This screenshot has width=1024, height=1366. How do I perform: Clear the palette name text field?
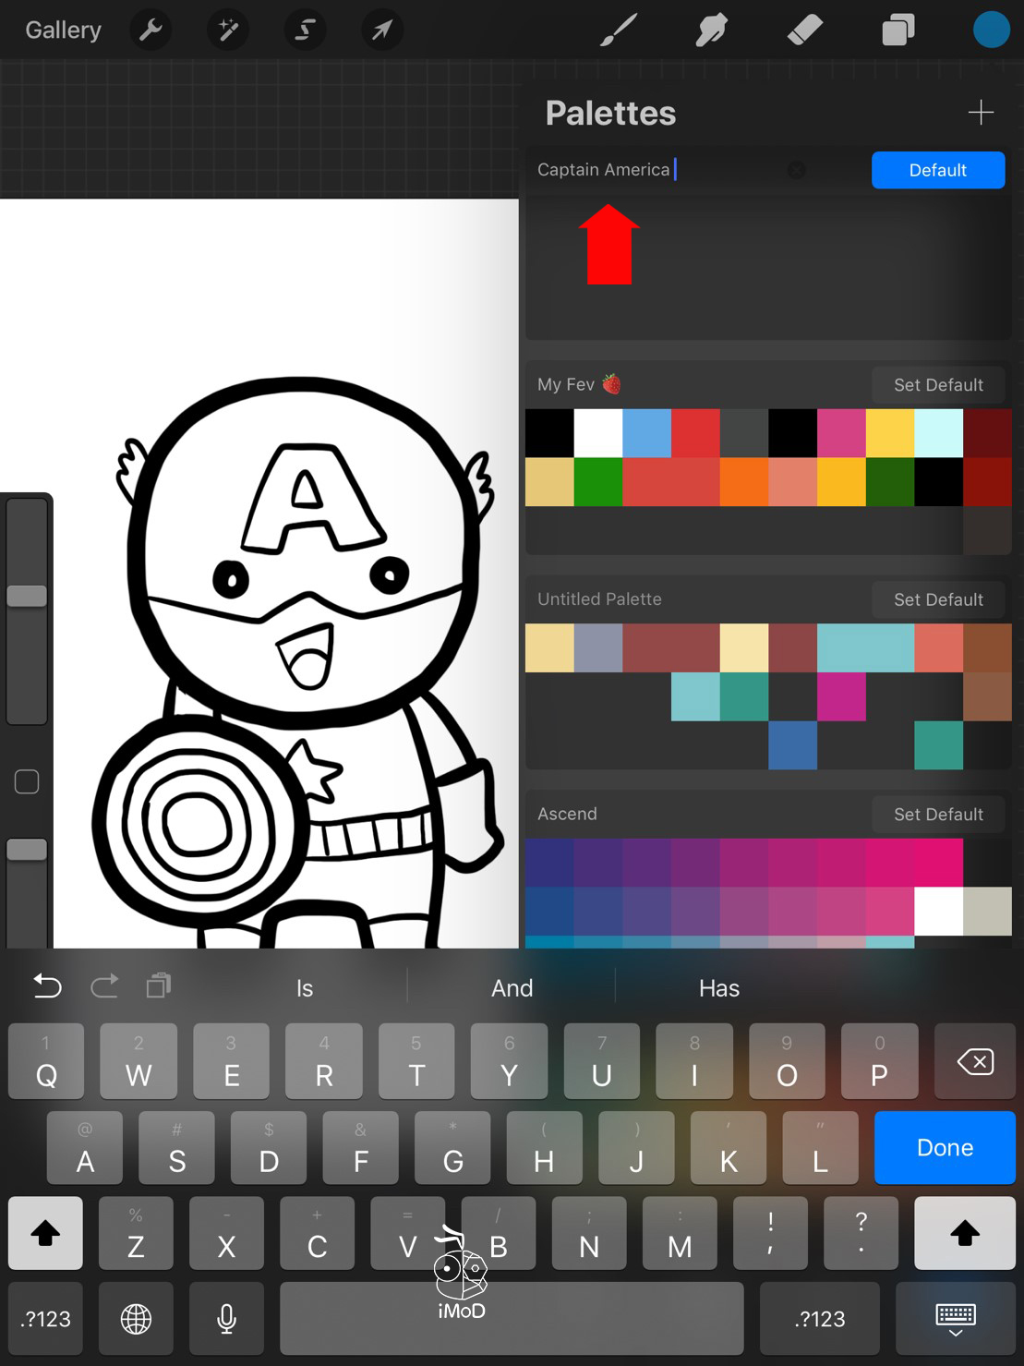point(796,170)
